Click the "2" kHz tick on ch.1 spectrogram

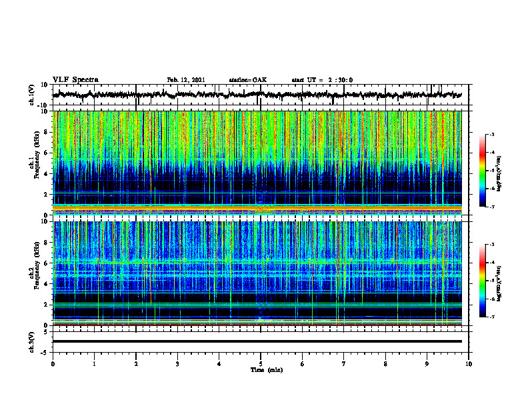[46, 195]
